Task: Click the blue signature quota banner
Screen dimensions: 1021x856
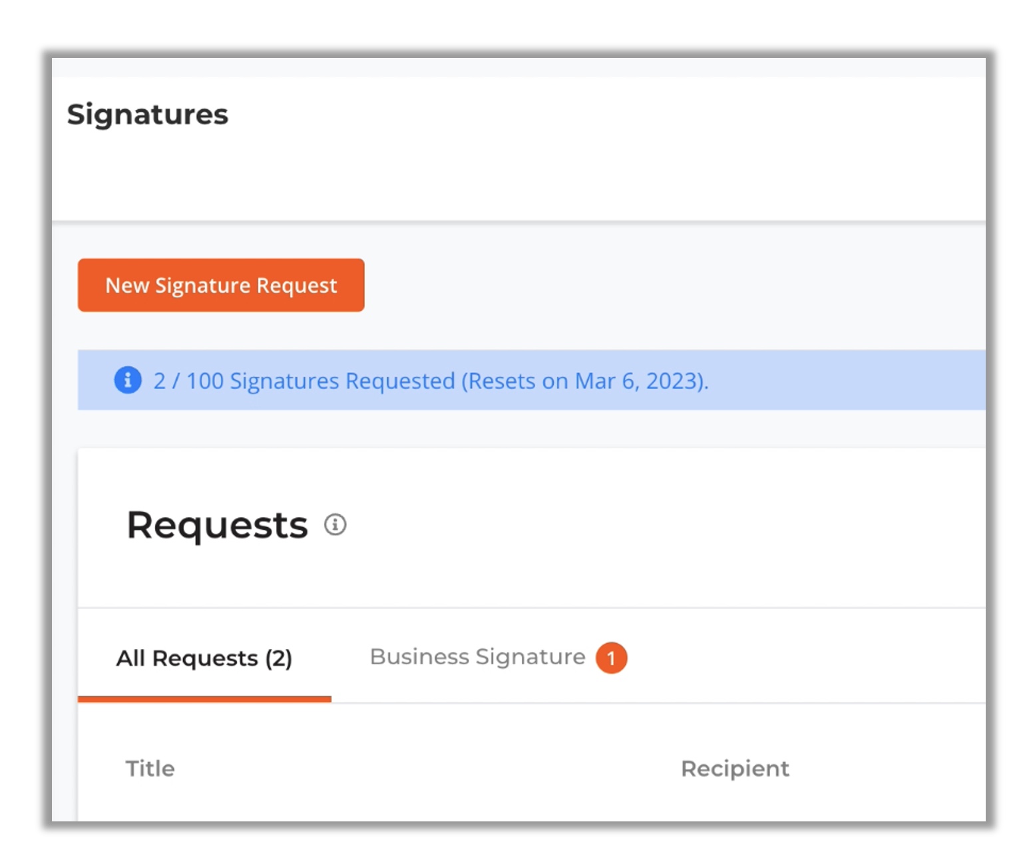Action: [x=532, y=380]
